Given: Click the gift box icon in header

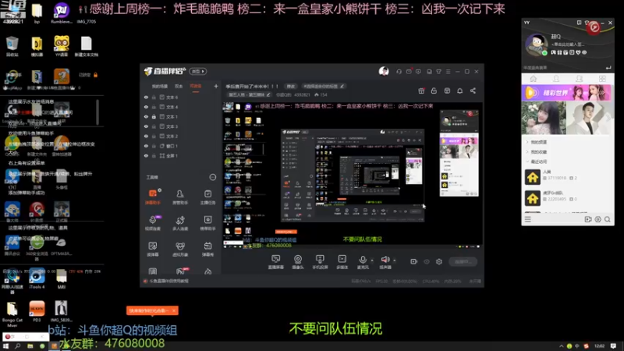Looking at the screenshot, I should [x=421, y=90].
